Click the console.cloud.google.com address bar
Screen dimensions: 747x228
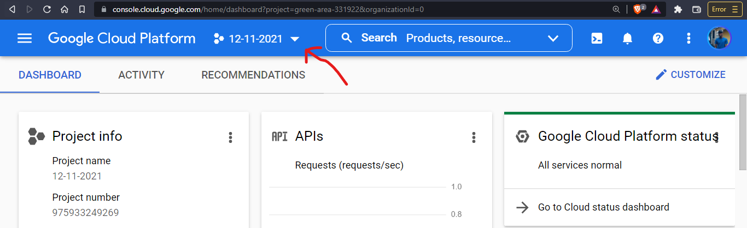[x=349, y=9]
